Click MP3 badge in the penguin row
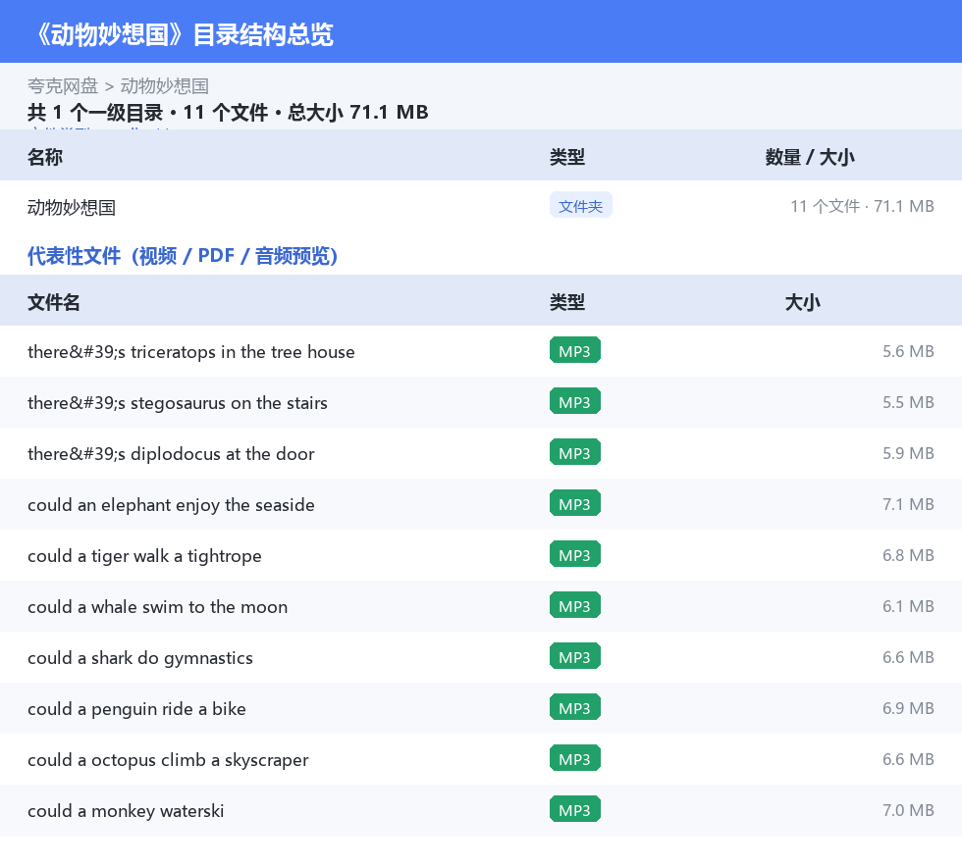The image size is (962, 867). click(575, 707)
